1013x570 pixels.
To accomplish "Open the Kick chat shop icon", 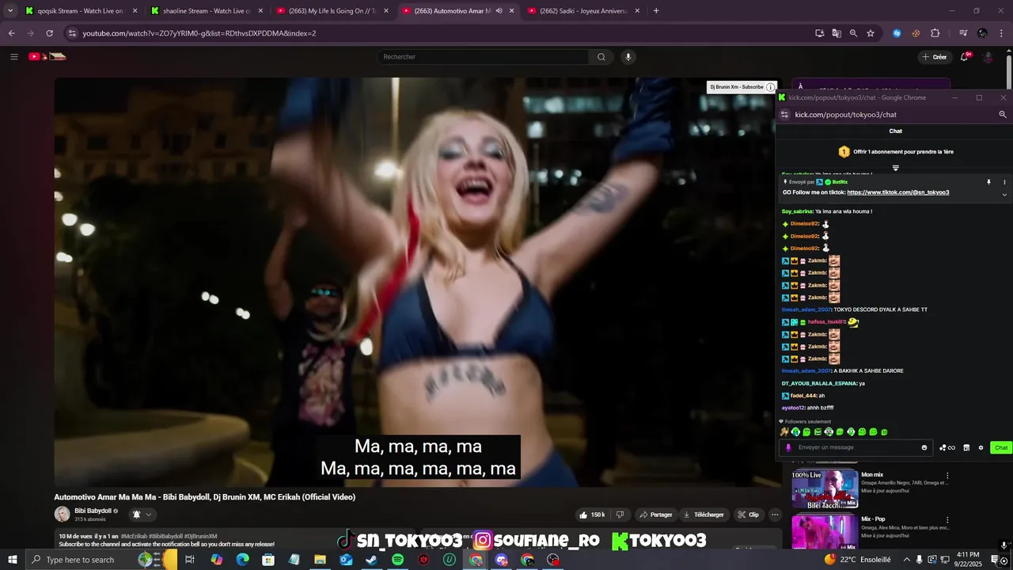I will [966, 447].
